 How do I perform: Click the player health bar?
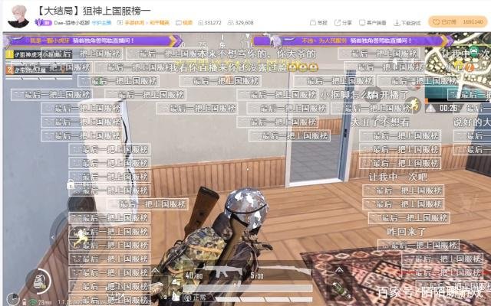248,288
